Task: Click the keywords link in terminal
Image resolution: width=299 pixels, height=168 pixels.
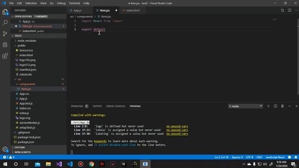Action: pyautogui.click(x=100, y=141)
